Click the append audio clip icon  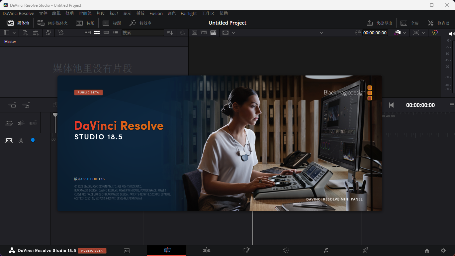(26, 104)
